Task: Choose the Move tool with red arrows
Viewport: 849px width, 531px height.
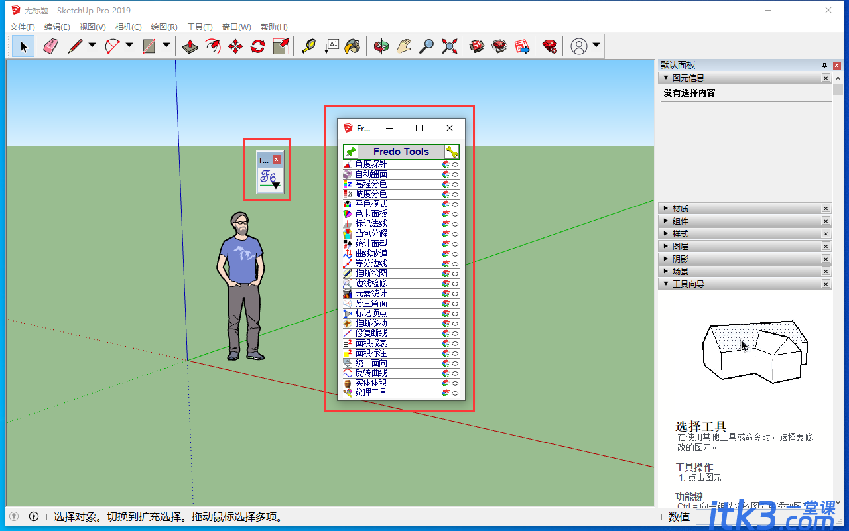Action: tap(235, 46)
